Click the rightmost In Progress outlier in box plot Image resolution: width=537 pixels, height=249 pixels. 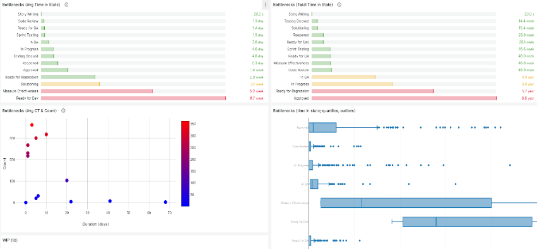[509, 165]
